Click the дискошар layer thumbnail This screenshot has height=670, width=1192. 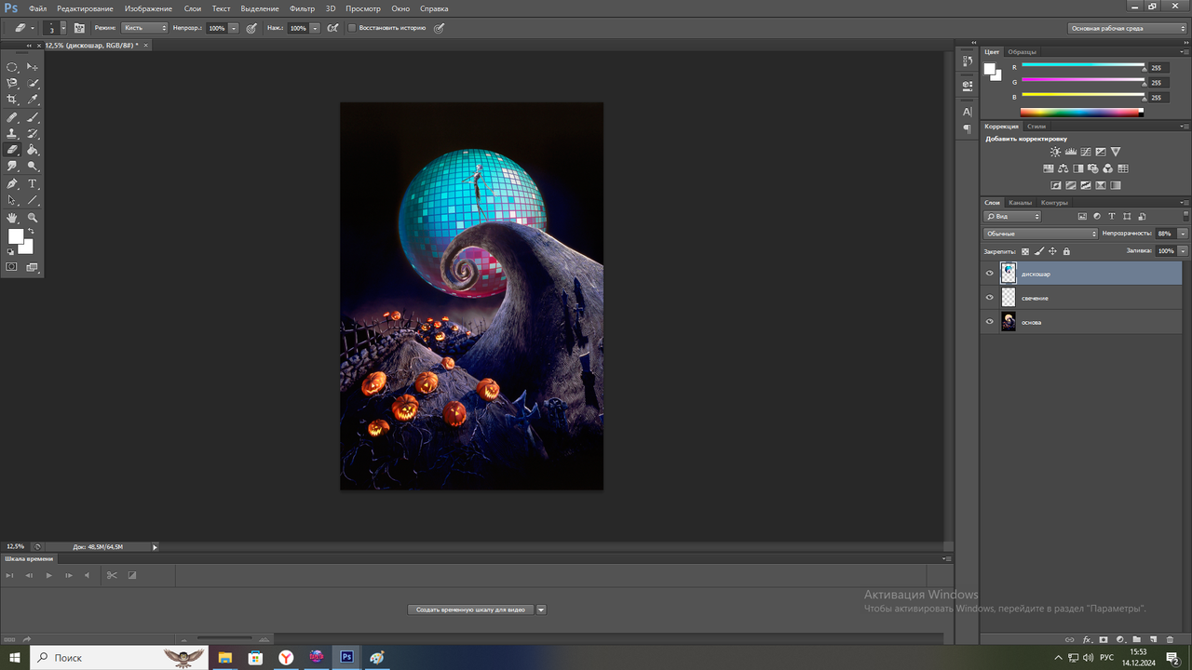[x=1009, y=274]
